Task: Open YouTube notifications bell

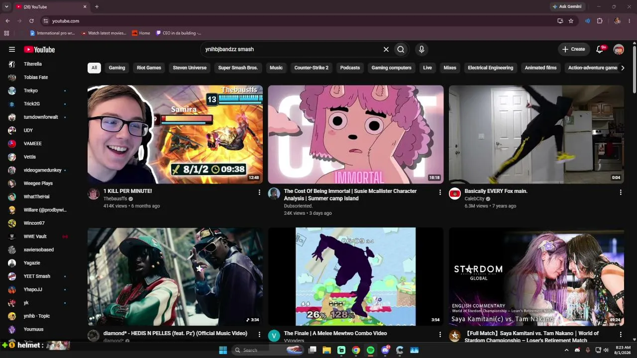Action: pos(600,49)
